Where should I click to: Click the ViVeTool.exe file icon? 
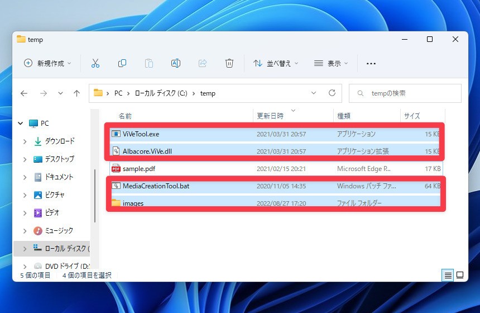click(116, 134)
